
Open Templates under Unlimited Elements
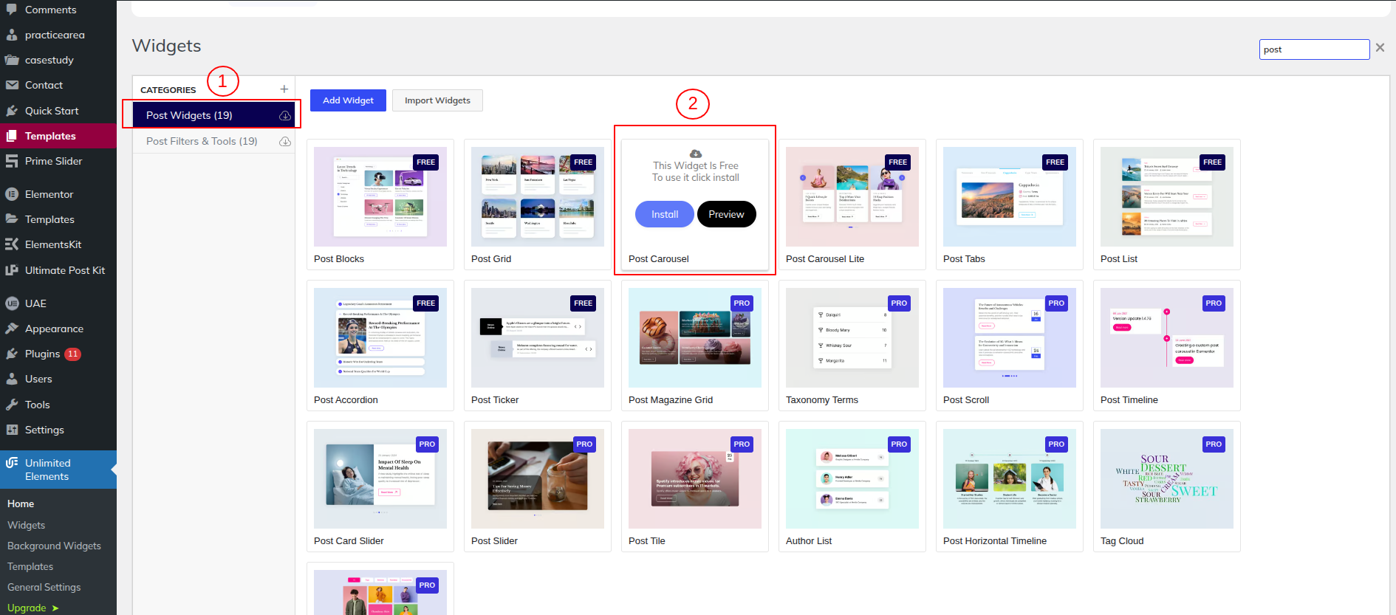(30, 566)
